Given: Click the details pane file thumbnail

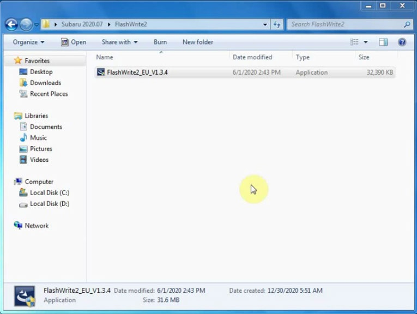Looking at the screenshot, I should (25, 297).
